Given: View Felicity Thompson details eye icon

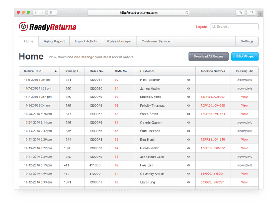Looking at the screenshot, I should point(189,105).
